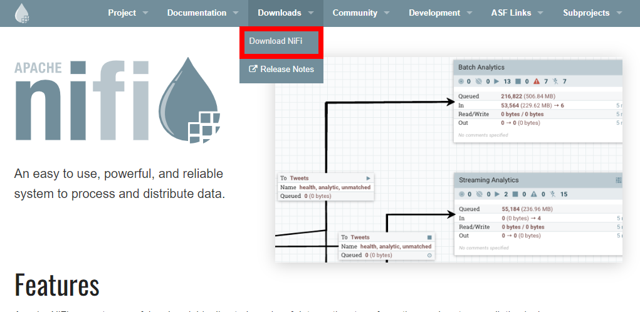The image size is (640, 312).
Task: Open the Project menu
Action: click(x=128, y=13)
